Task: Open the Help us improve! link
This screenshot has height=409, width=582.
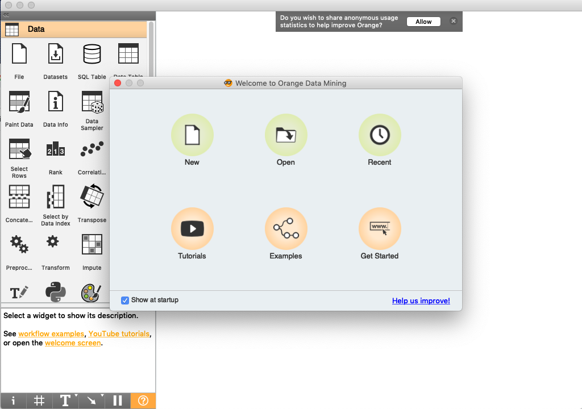Action: (421, 301)
